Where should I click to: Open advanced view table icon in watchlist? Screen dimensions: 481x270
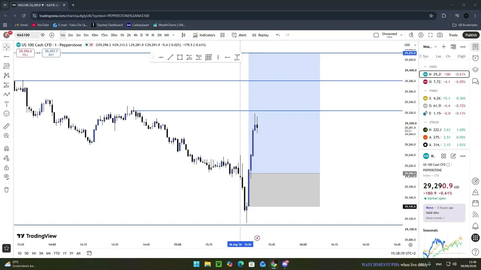coord(453,47)
